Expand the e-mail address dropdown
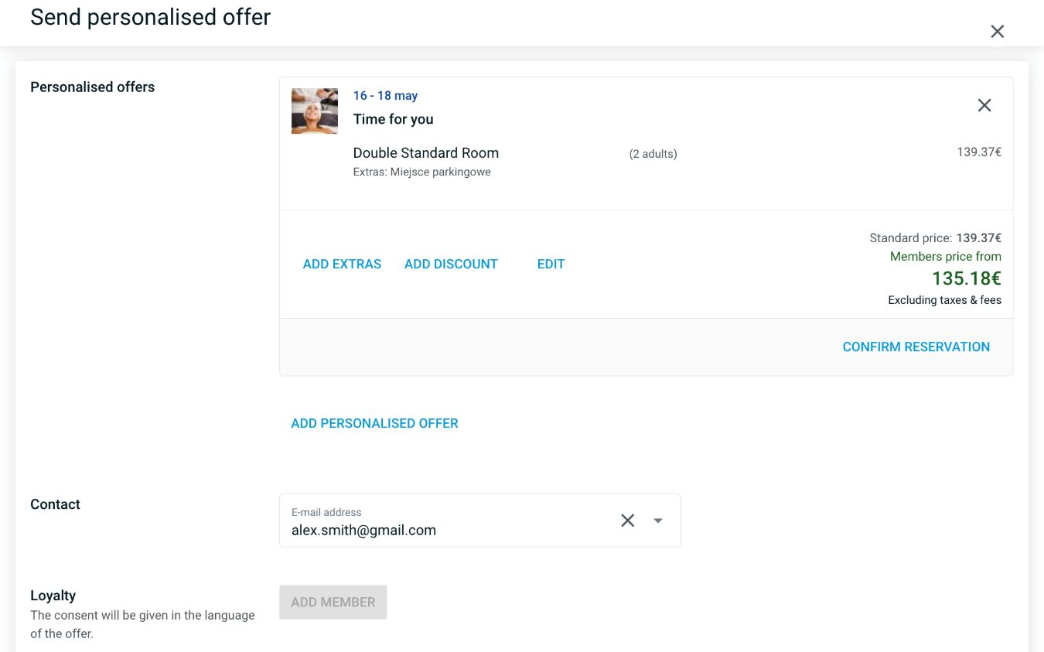 point(658,521)
